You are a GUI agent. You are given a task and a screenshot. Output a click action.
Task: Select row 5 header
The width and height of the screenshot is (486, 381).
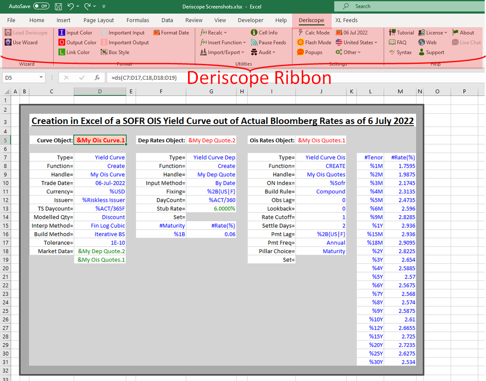(5, 140)
